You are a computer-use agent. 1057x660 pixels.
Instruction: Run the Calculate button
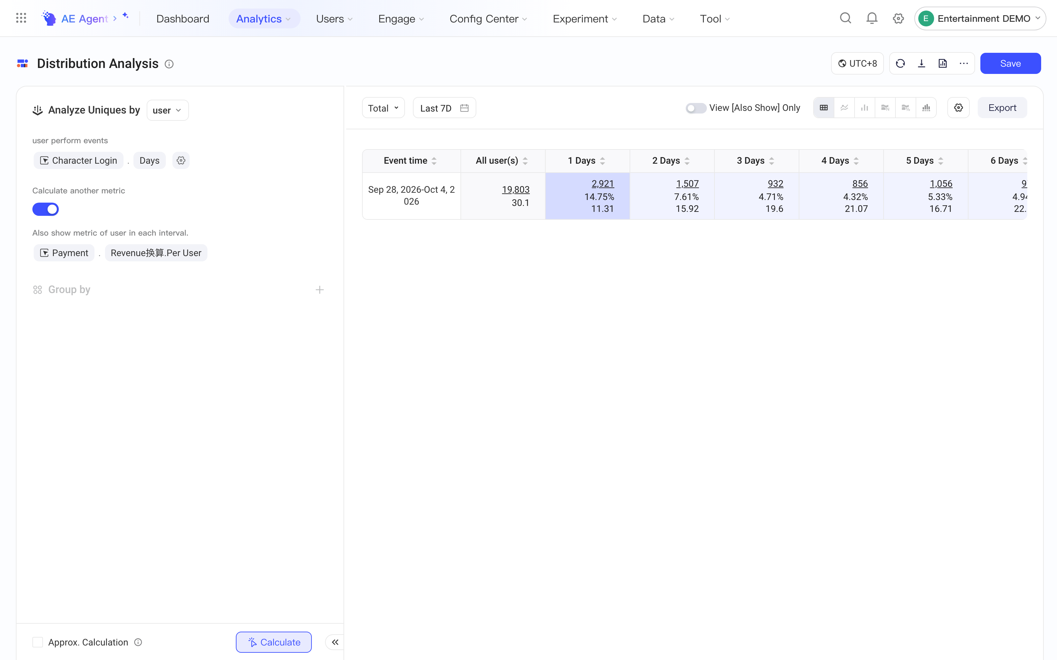tap(274, 642)
